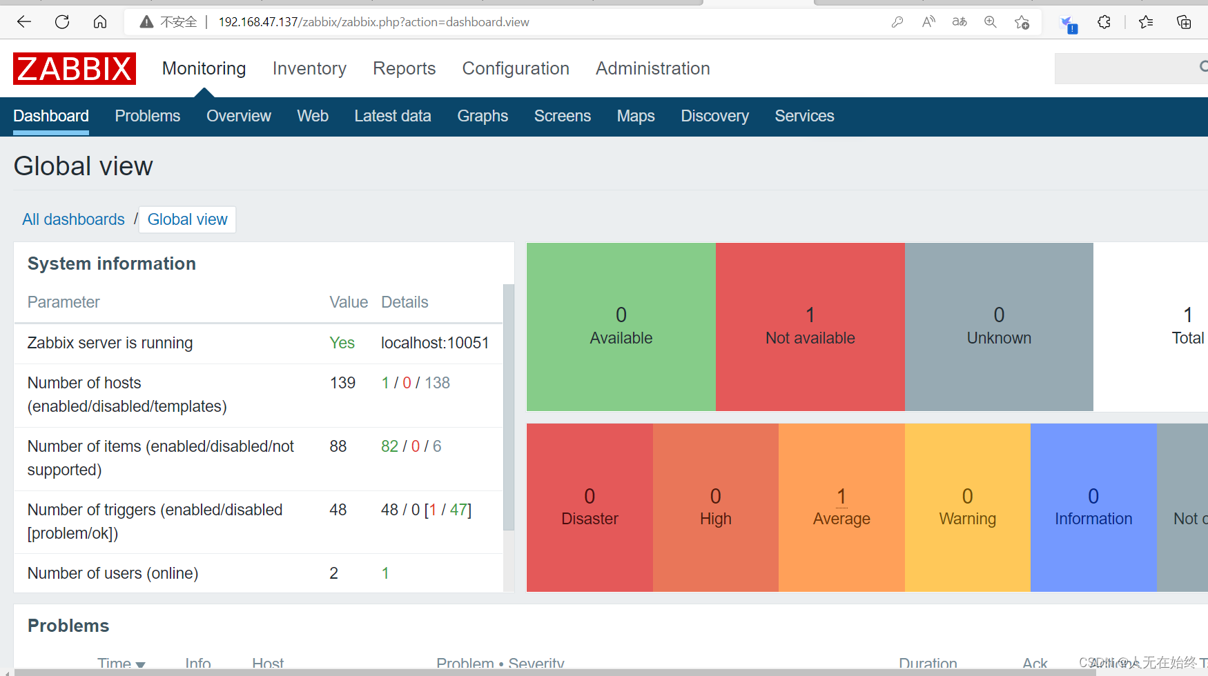
Task: Click the 'Problems' widget header
Action: [x=68, y=626]
